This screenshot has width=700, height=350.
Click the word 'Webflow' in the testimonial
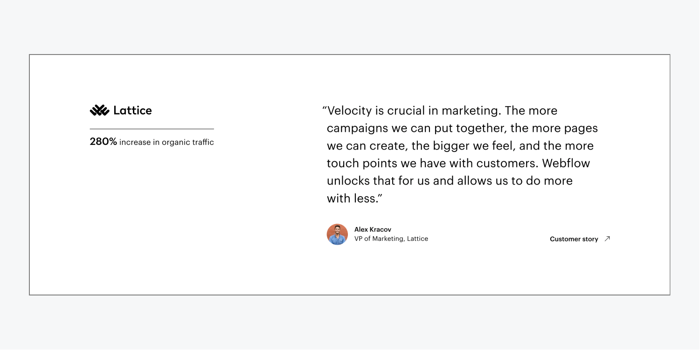566,164
